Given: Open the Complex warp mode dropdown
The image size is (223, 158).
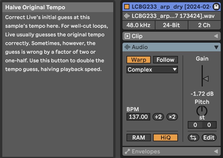Looking at the screenshot, I should (x=152, y=69).
